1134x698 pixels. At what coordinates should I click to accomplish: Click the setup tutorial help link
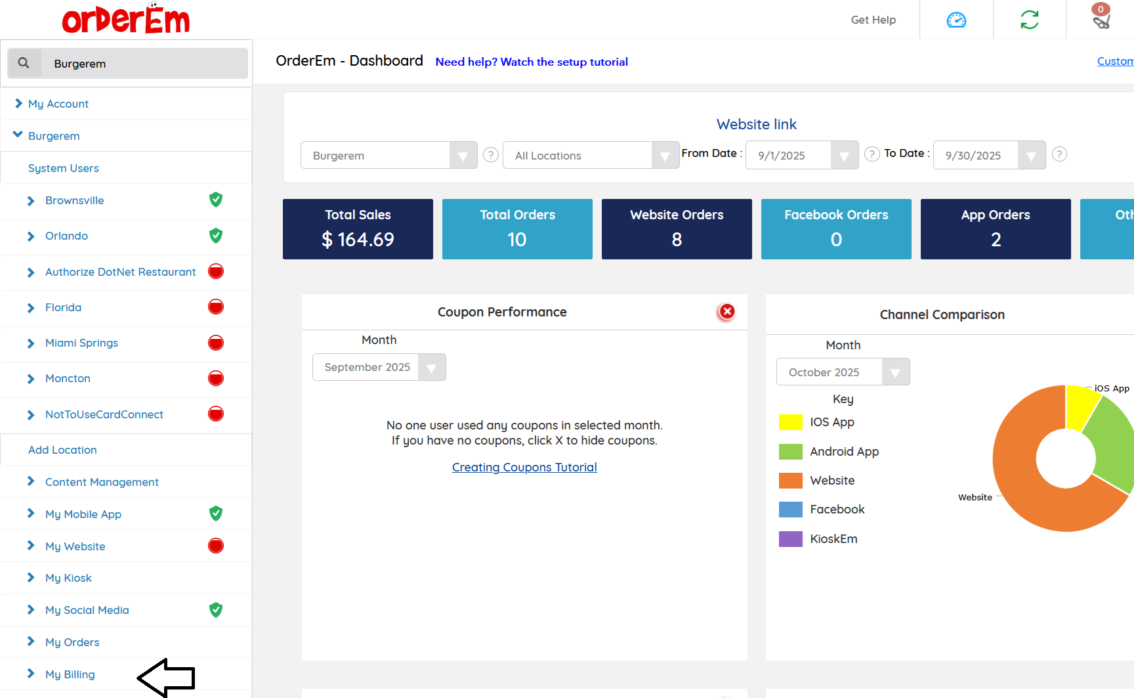point(531,62)
